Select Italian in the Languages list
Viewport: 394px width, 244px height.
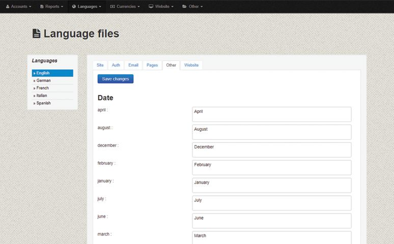pyautogui.click(x=52, y=96)
